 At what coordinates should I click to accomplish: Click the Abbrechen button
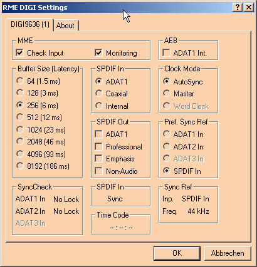pyautogui.click(x=228, y=253)
